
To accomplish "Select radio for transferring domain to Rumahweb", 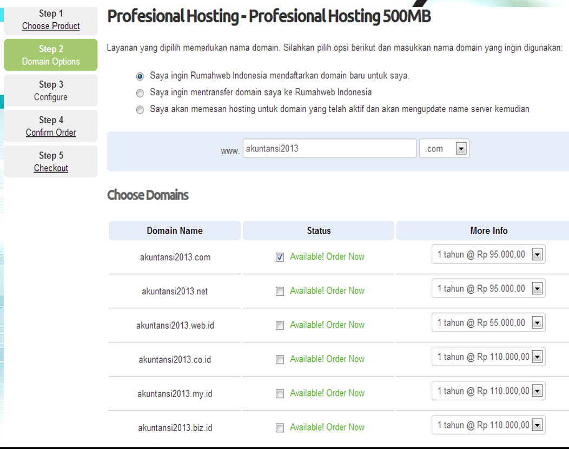I will (x=140, y=93).
